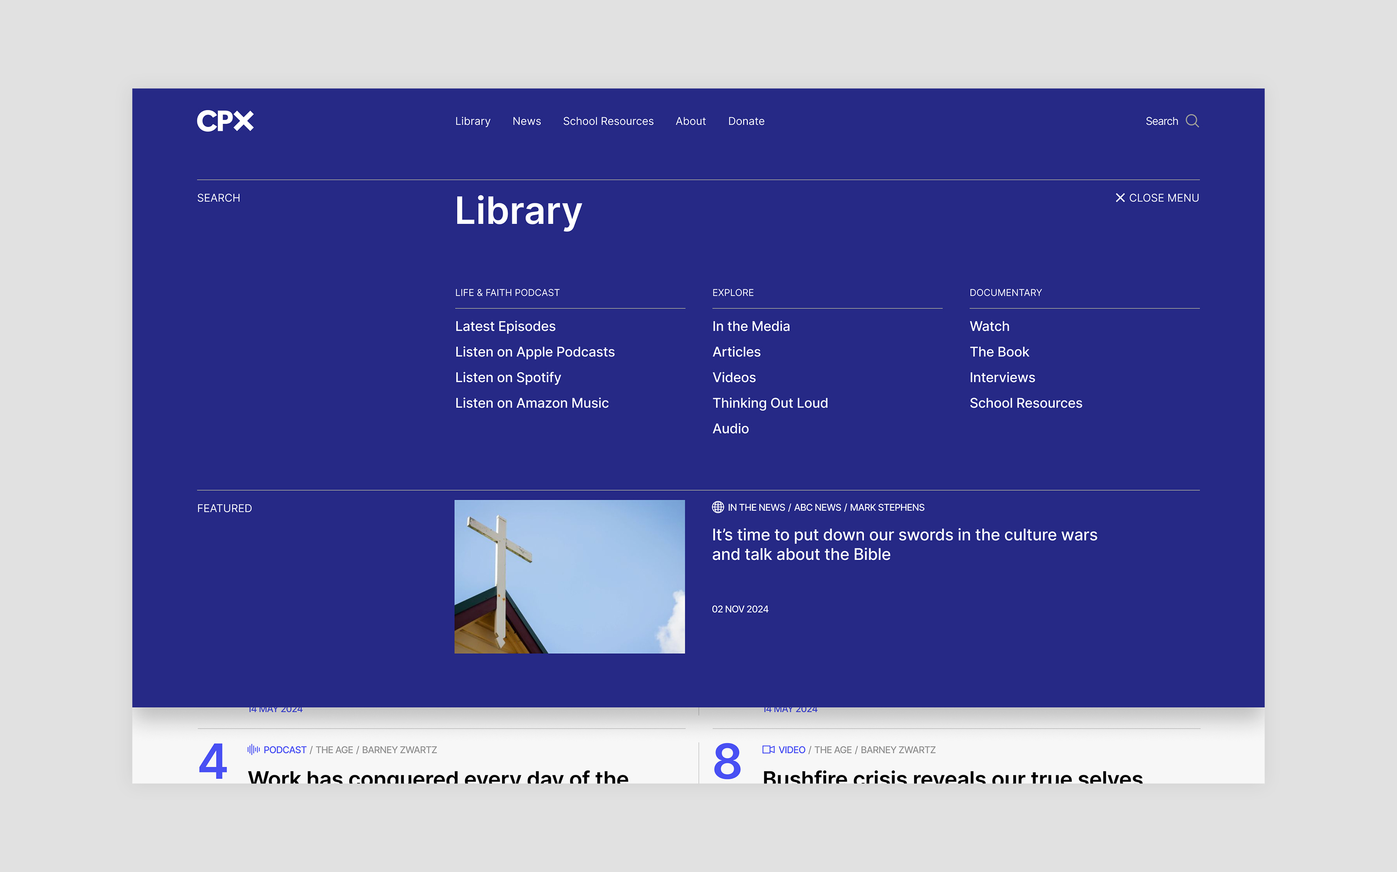The height and width of the screenshot is (872, 1397).
Task: Select Listen on Spotify
Action: (x=508, y=378)
